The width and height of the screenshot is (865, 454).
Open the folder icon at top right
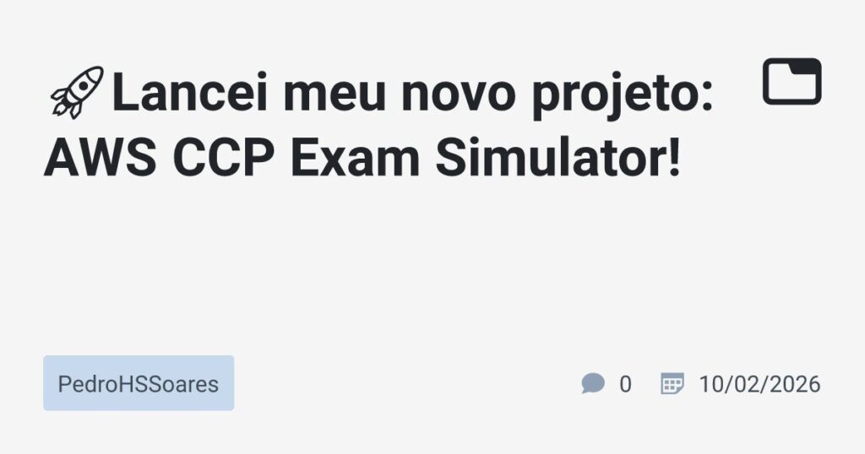pyautogui.click(x=792, y=82)
